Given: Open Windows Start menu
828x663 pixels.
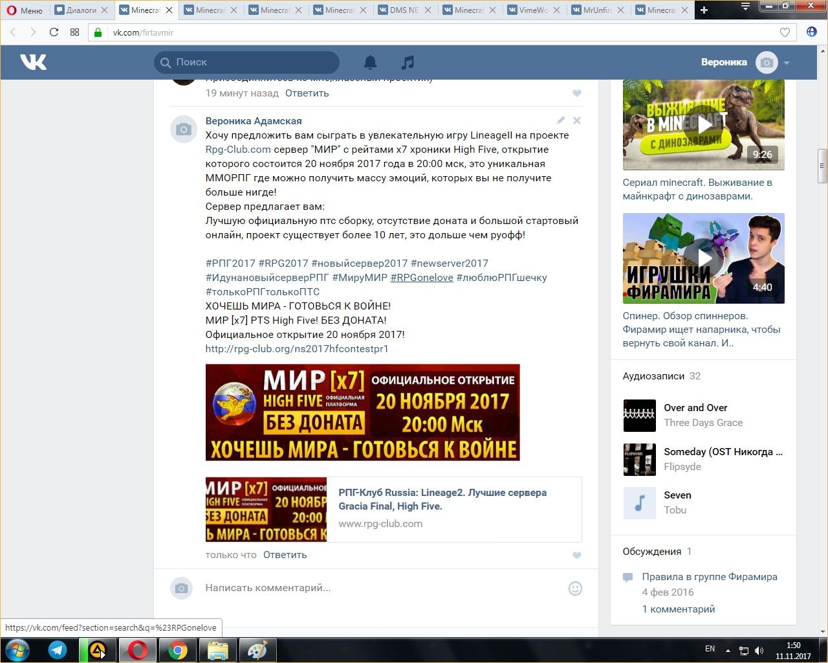Looking at the screenshot, I should (17, 650).
